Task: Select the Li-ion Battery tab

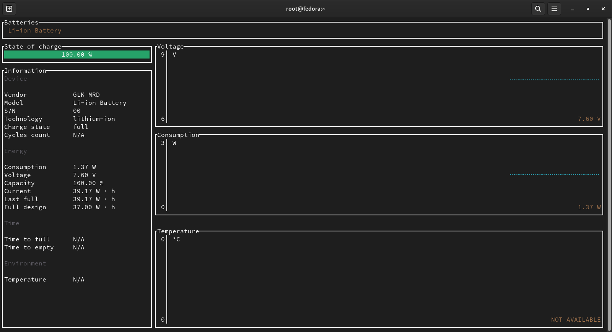Action: [35, 31]
